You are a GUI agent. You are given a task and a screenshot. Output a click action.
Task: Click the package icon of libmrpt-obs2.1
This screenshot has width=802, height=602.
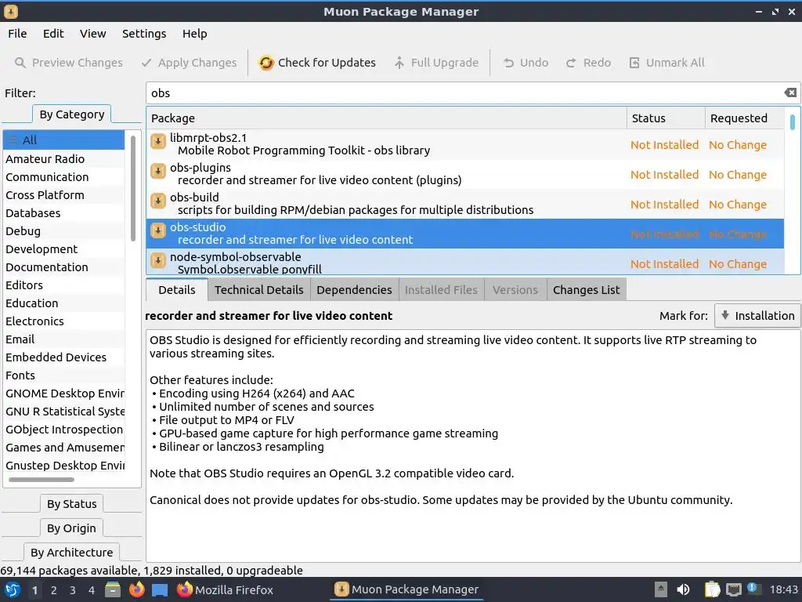[x=158, y=141]
